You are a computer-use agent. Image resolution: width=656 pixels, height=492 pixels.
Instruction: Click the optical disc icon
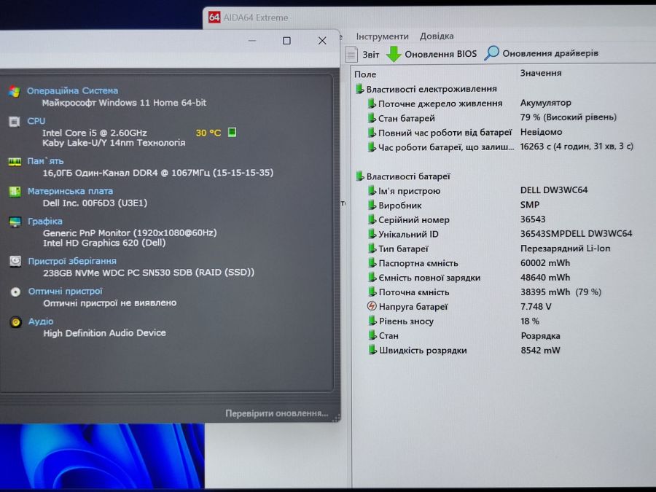[x=15, y=292]
